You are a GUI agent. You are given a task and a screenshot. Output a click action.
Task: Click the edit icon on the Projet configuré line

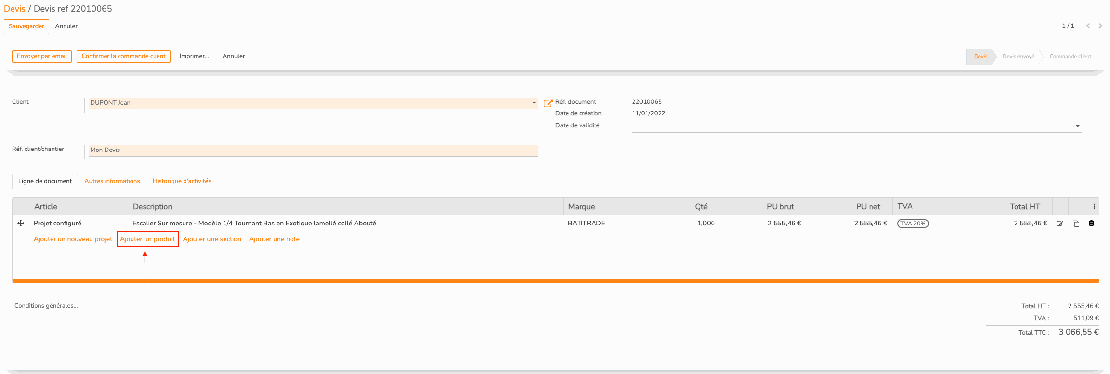pos(1060,224)
